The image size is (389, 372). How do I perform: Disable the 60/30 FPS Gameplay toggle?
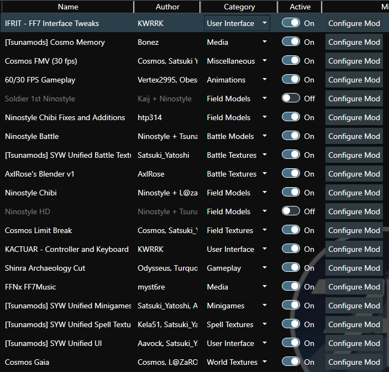[291, 80]
